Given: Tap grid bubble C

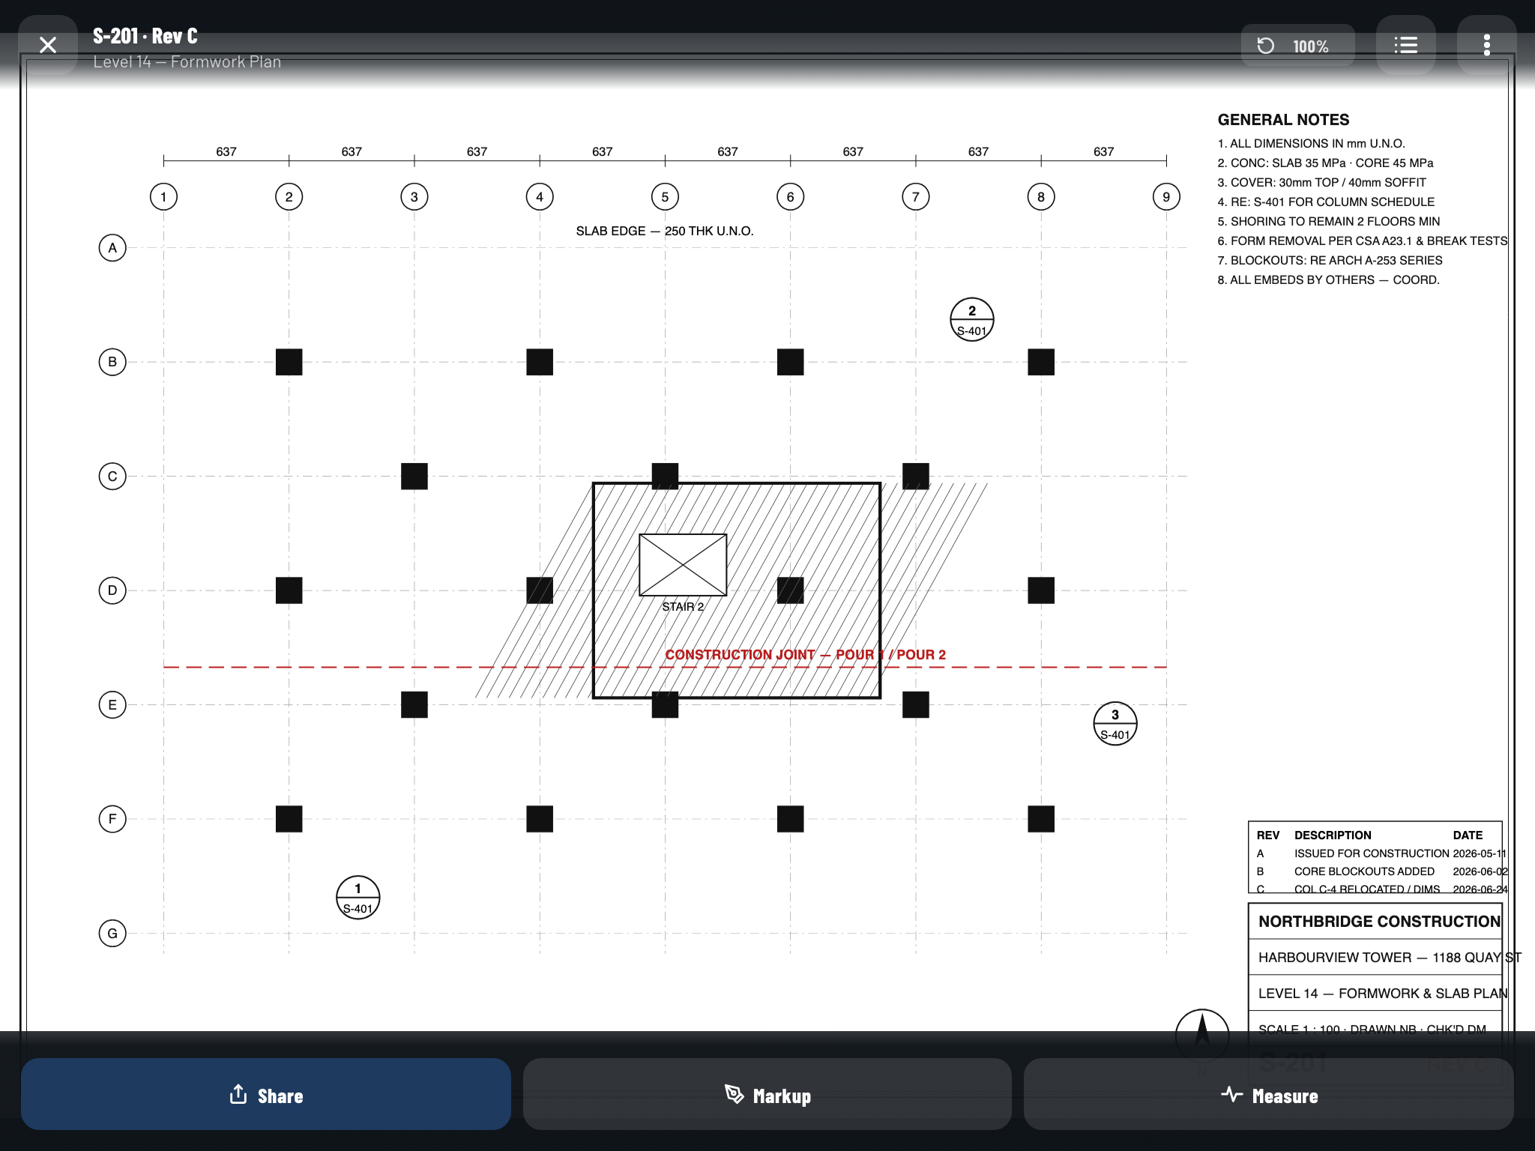Looking at the screenshot, I should (112, 476).
